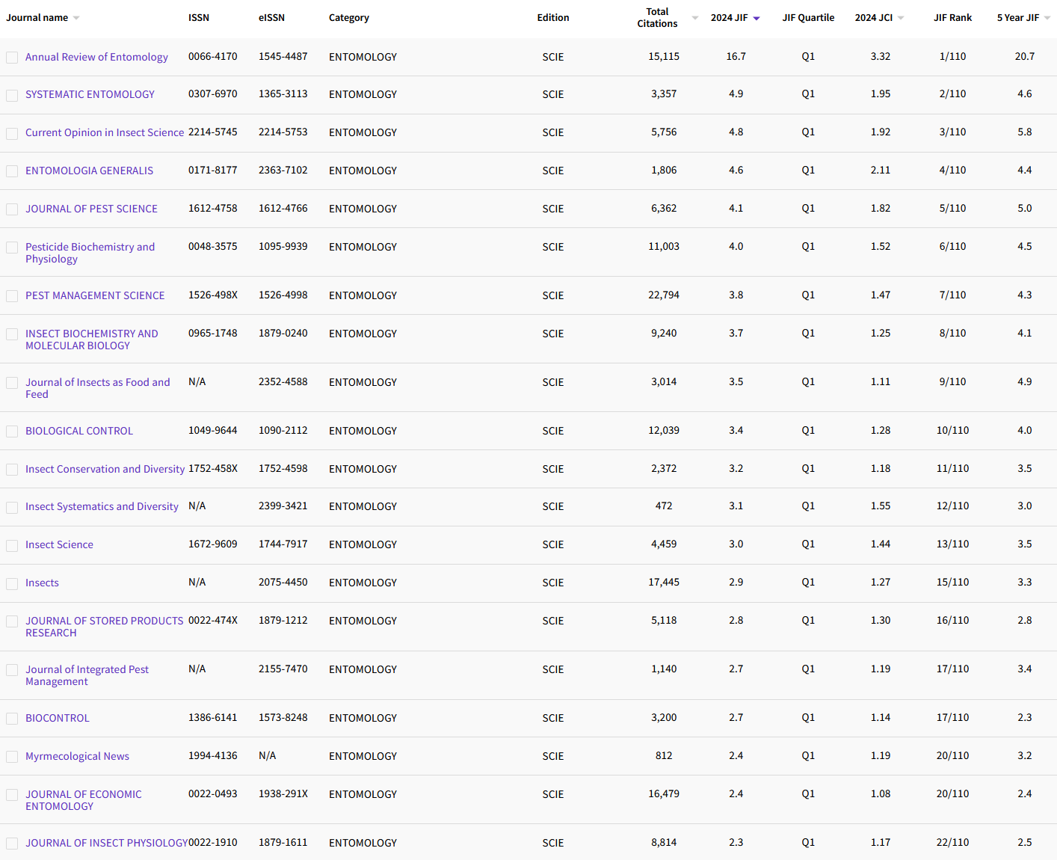
Task: Open INSECT BIOCHEMISTRY AND MOLECULAR BIOLOGY link
Action: (92, 340)
